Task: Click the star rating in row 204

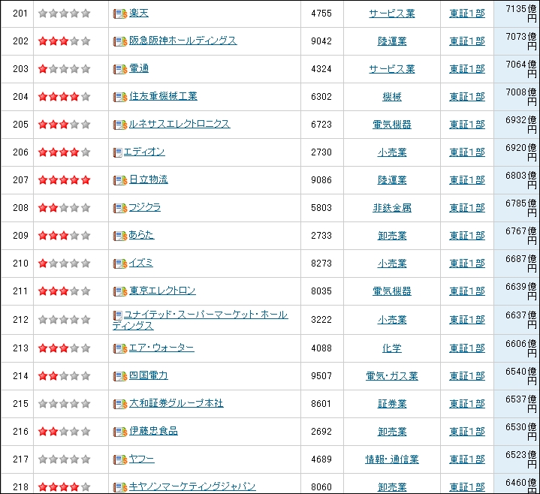Action: pos(64,97)
